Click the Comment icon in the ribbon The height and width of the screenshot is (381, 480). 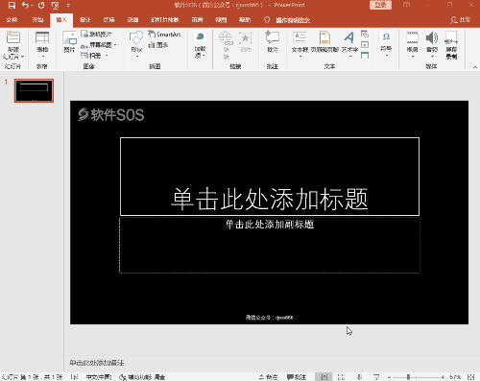[x=273, y=42]
